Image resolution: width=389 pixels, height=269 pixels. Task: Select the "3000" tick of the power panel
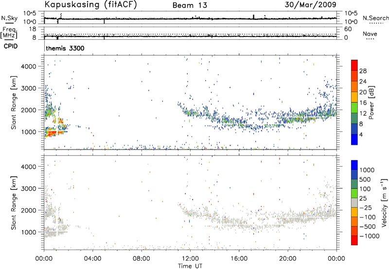tap(28, 88)
